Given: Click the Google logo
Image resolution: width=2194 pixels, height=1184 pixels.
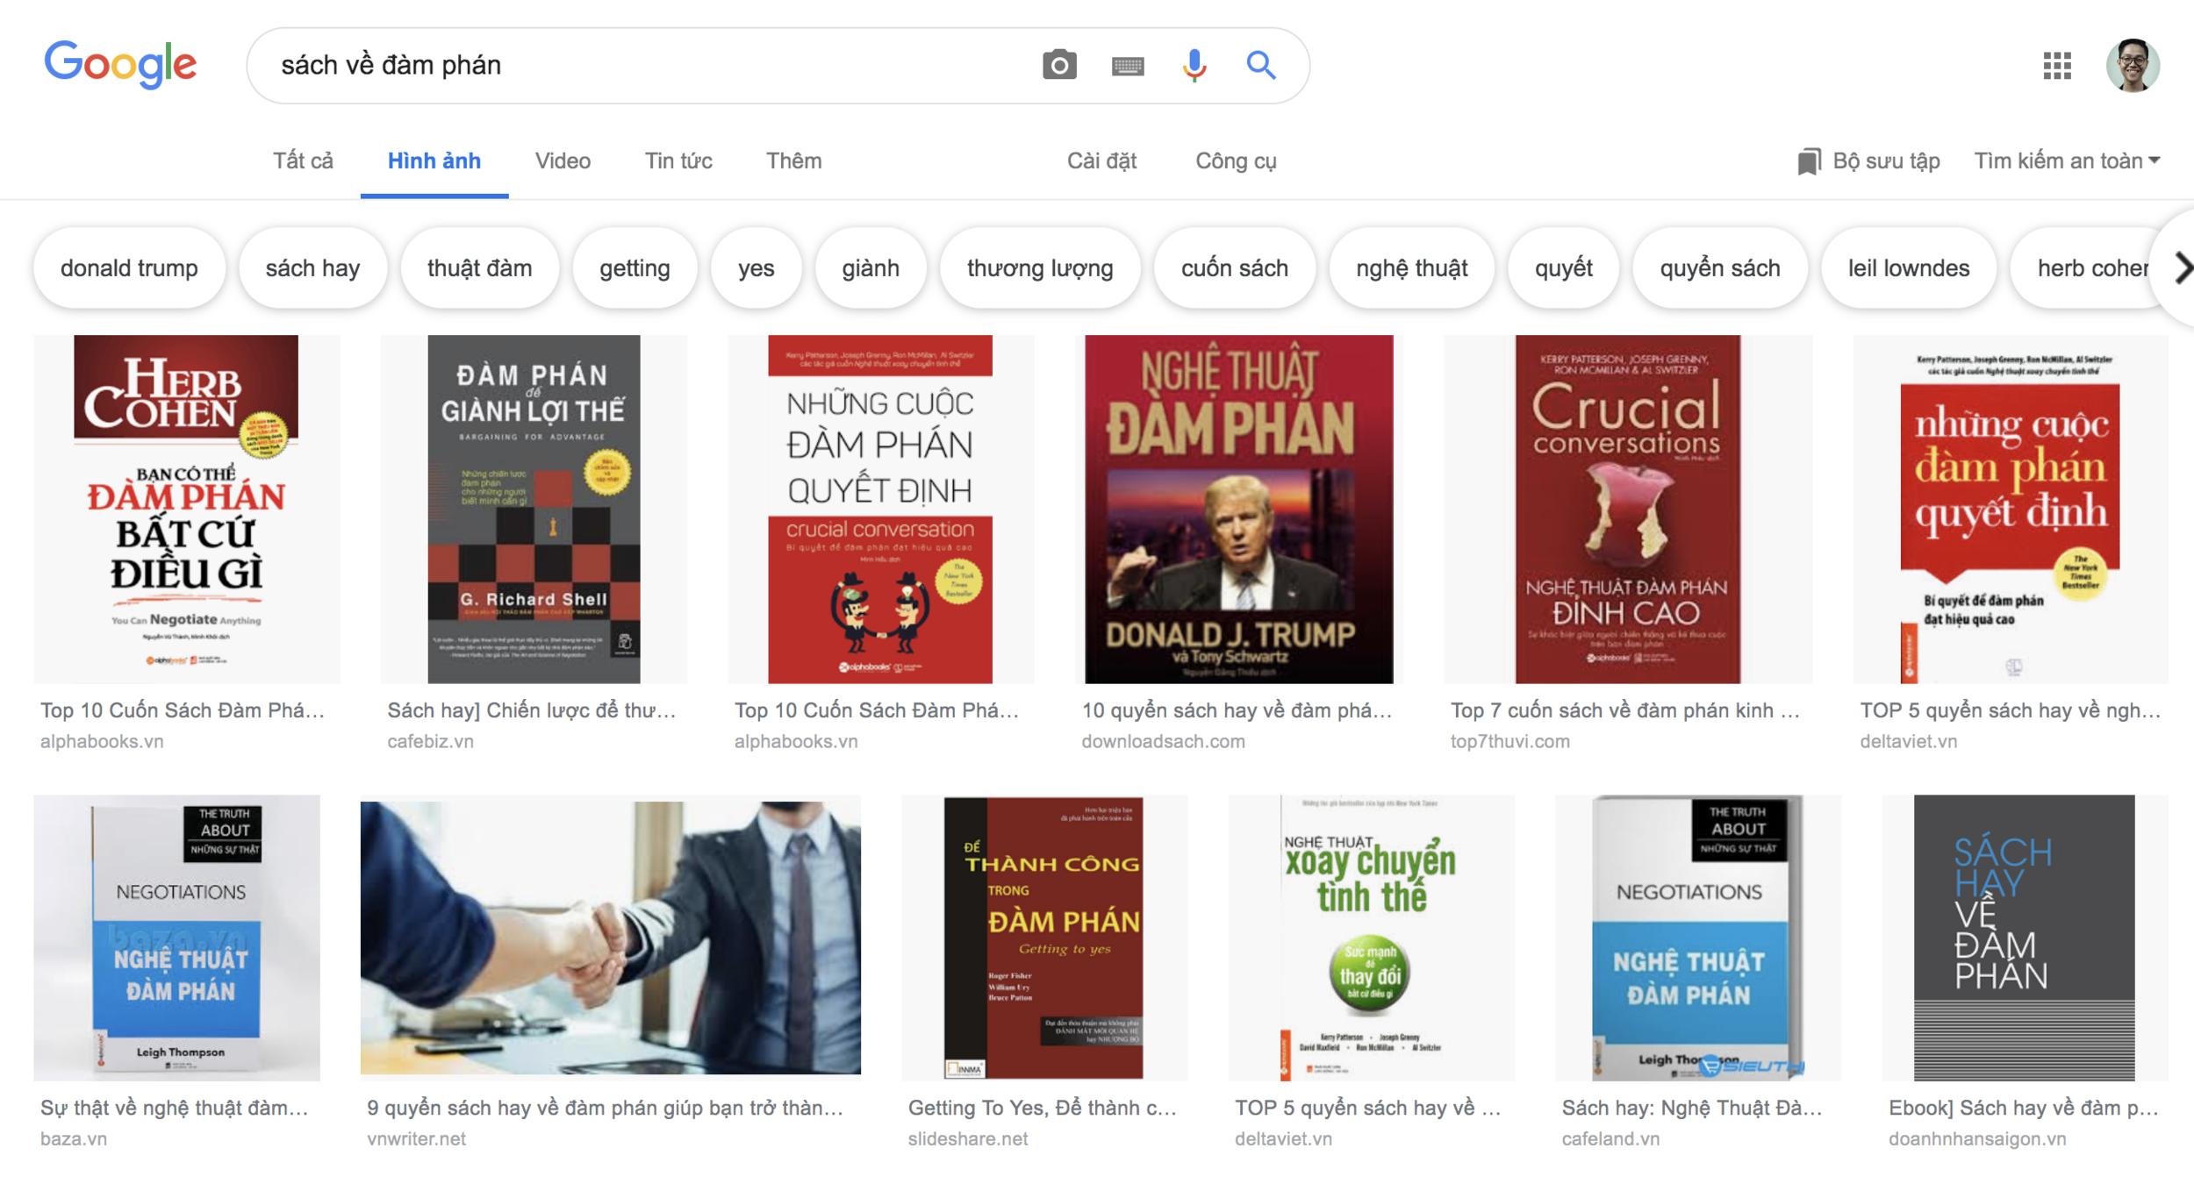Looking at the screenshot, I should (x=121, y=64).
